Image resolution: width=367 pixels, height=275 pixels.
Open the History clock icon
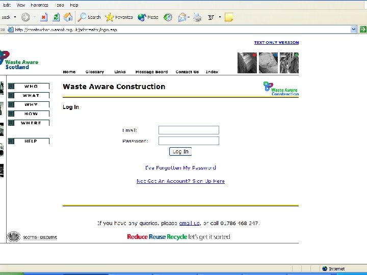[x=168, y=17]
